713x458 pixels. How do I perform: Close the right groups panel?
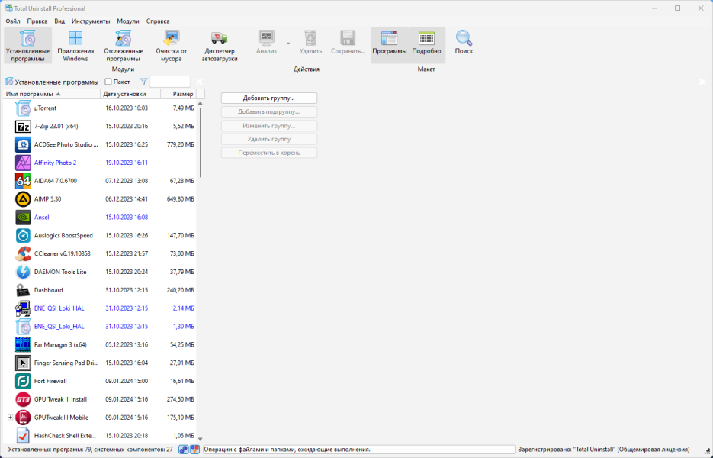point(702,82)
